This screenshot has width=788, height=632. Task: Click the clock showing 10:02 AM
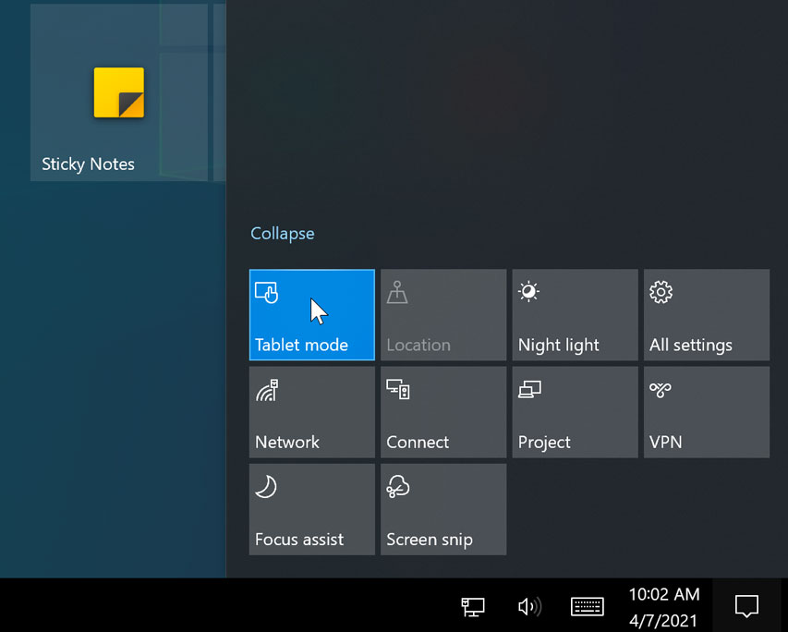(662, 595)
